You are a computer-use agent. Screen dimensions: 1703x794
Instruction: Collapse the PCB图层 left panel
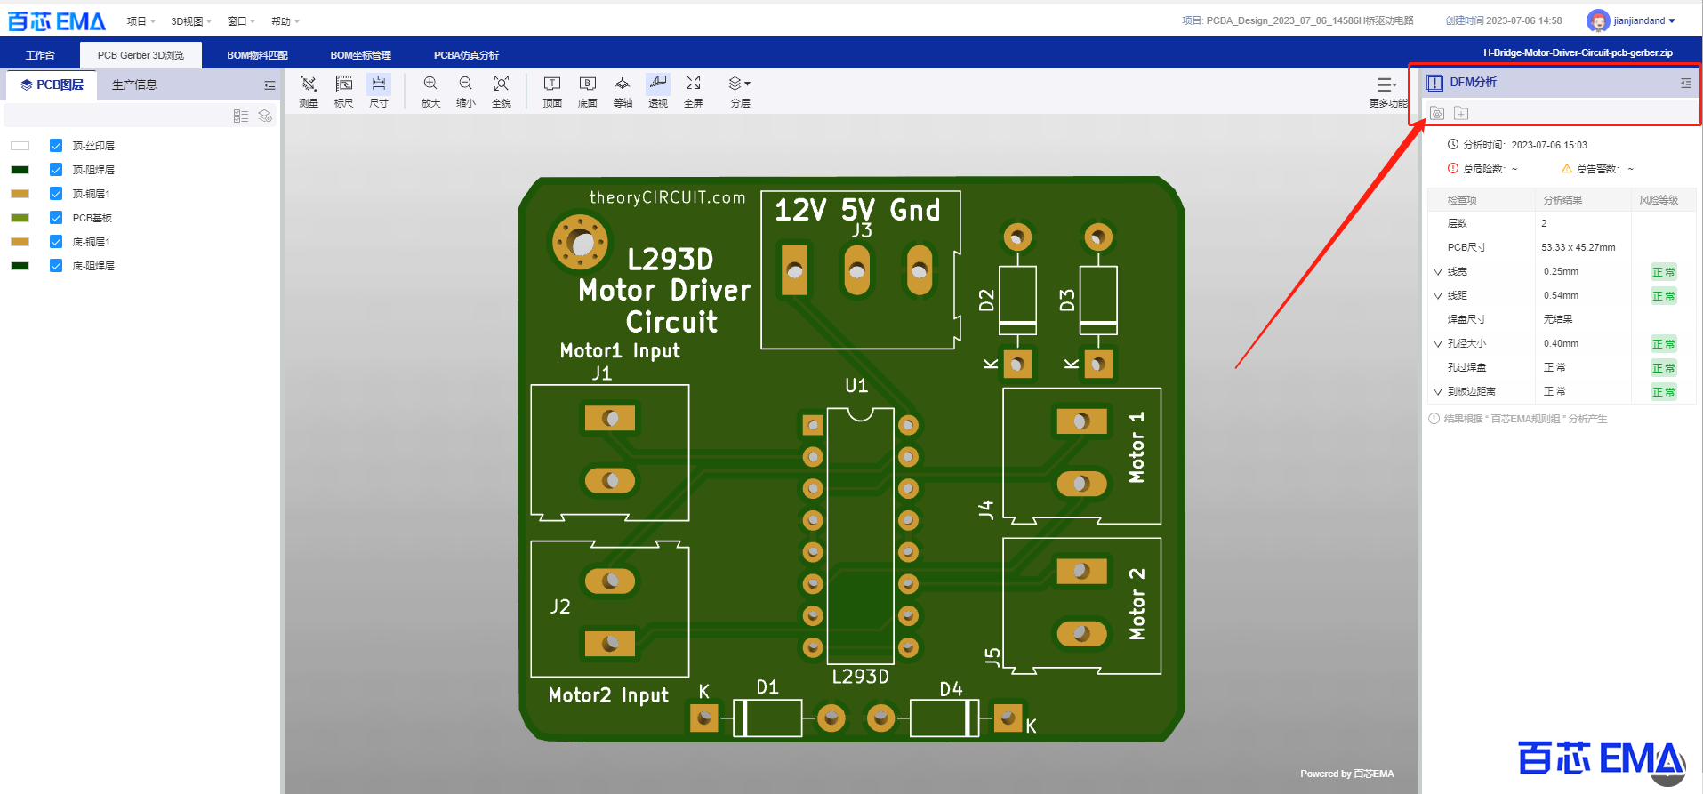269,85
